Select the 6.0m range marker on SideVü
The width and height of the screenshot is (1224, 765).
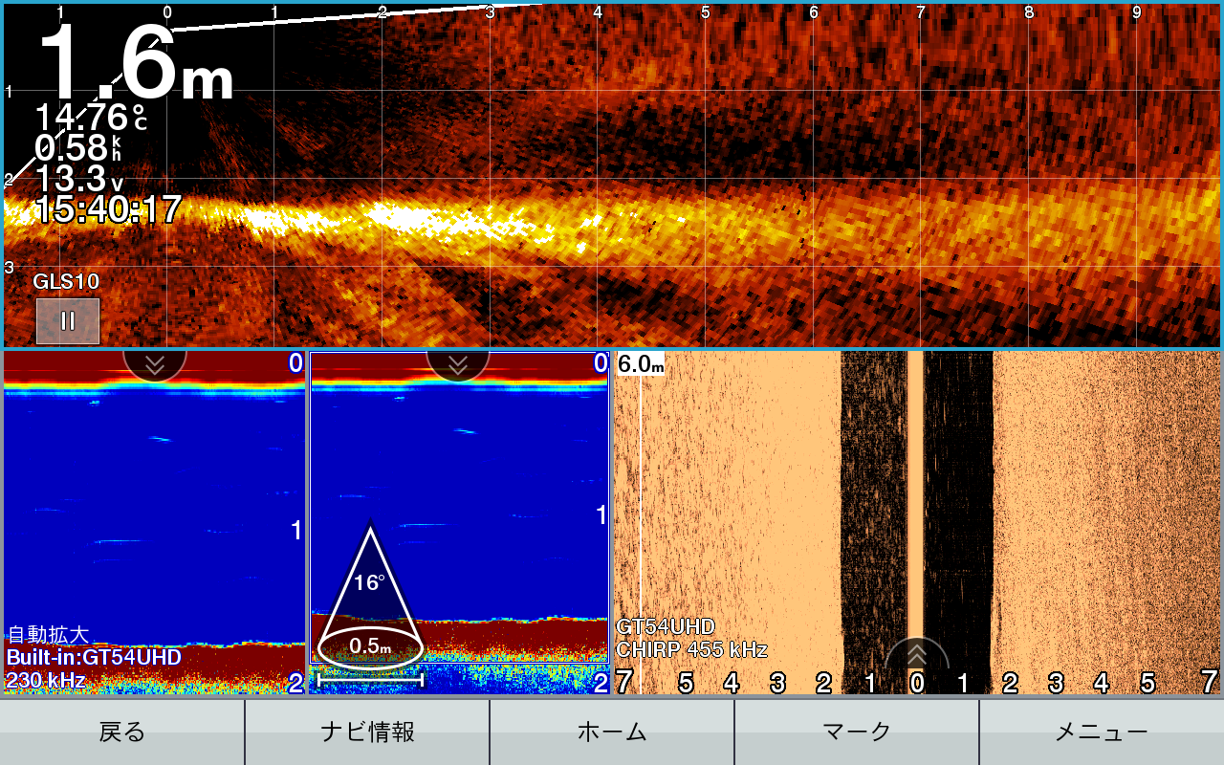(641, 364)
